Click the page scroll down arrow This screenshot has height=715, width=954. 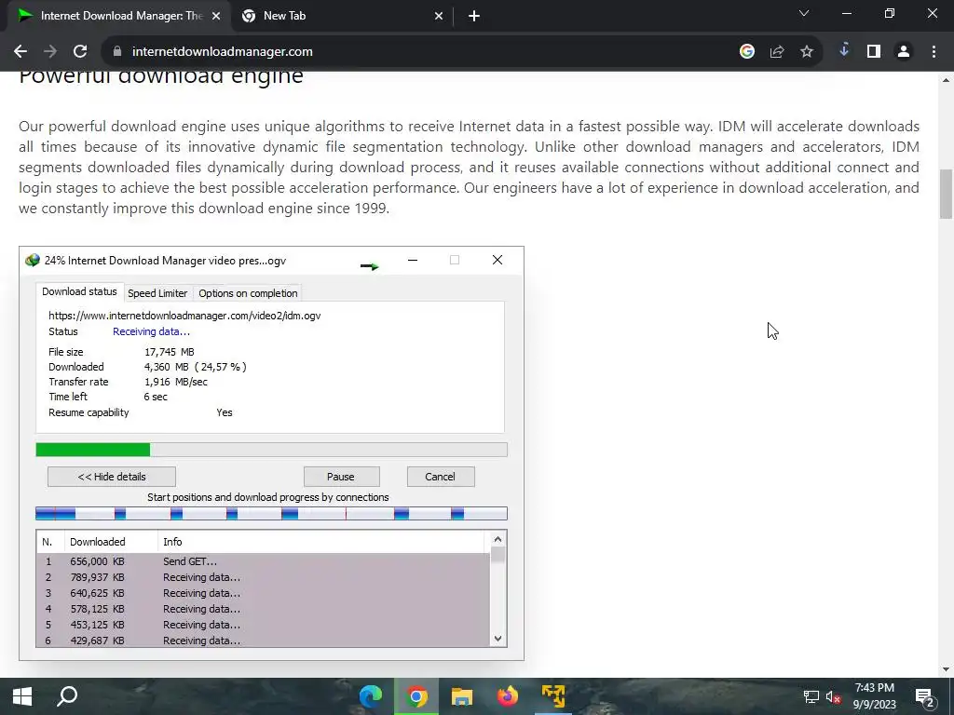click(947, 670)
